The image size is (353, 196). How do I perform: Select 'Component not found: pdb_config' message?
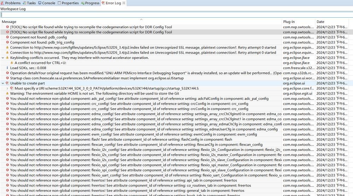[x=38, y=37]
